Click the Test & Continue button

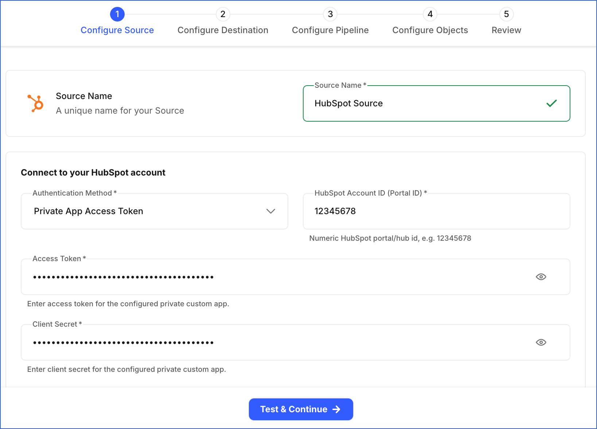click(301, 409)
